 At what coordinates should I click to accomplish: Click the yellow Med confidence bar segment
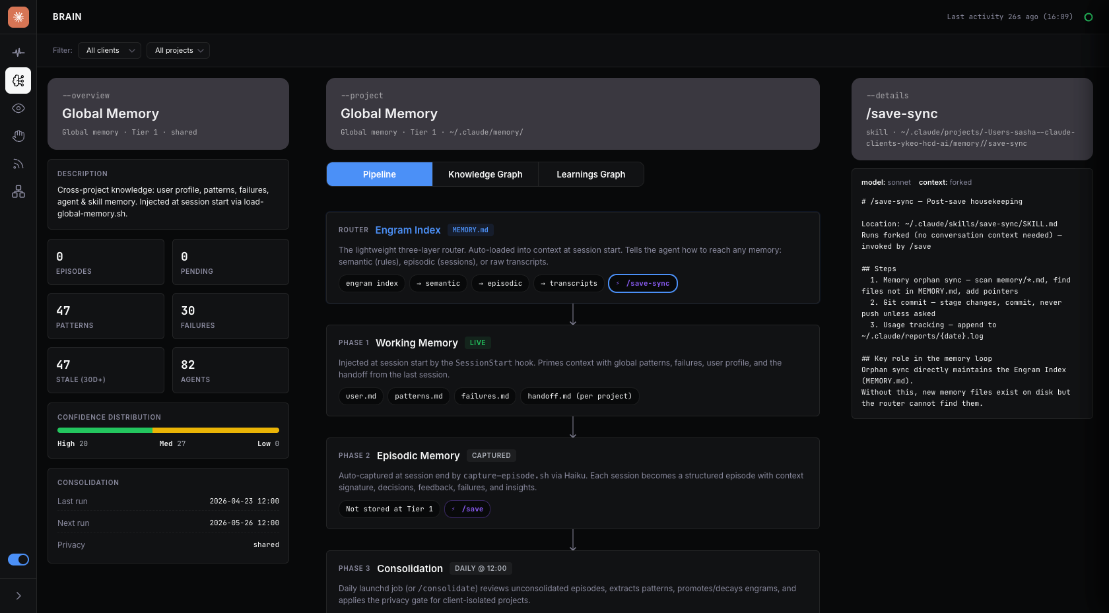click(x=216, y=430)
